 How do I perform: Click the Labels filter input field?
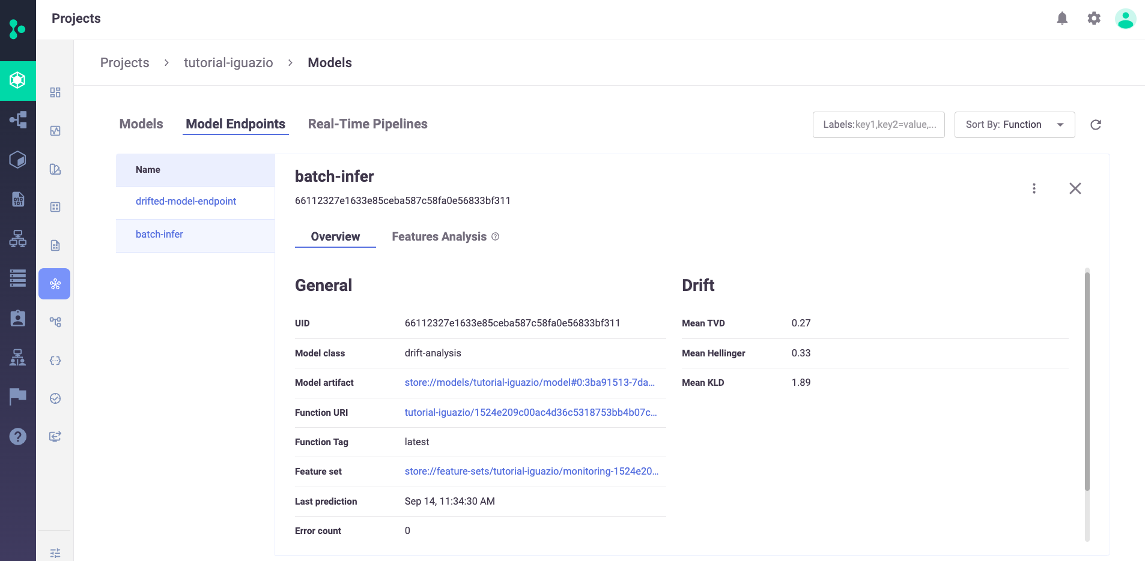tap(879, 125)
